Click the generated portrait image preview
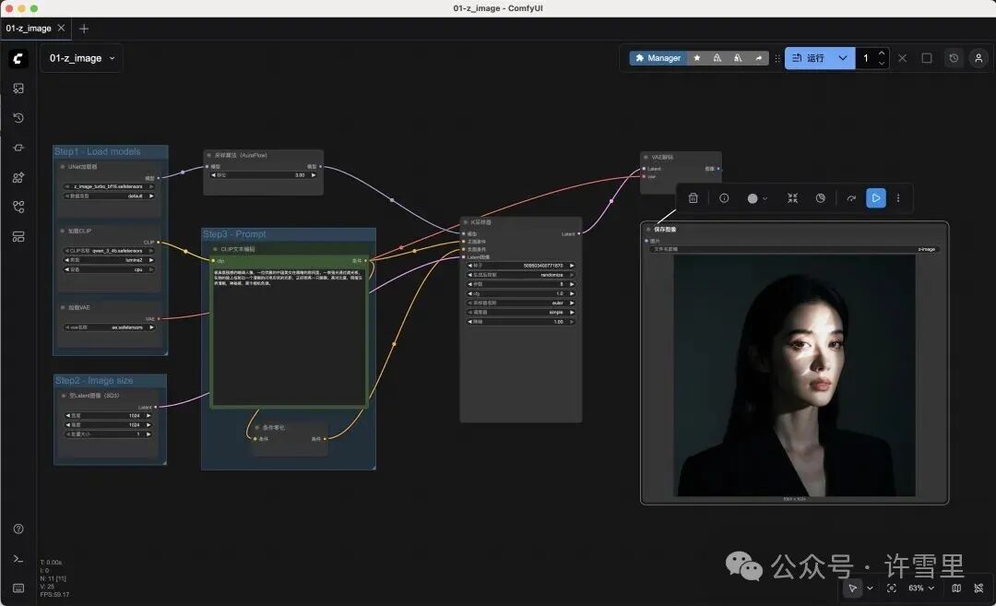 point(794,375)
